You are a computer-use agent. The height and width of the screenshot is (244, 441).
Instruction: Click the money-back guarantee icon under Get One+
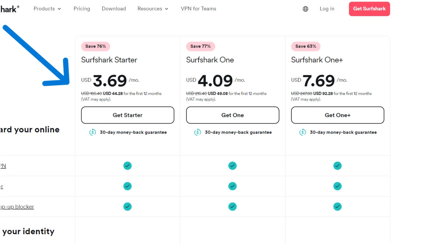pyautogui.click(x=302, y=132)
